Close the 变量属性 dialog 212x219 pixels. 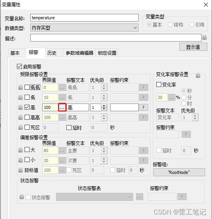point(206,5)
